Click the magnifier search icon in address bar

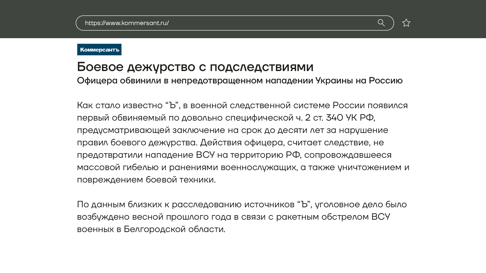[381, 23]
